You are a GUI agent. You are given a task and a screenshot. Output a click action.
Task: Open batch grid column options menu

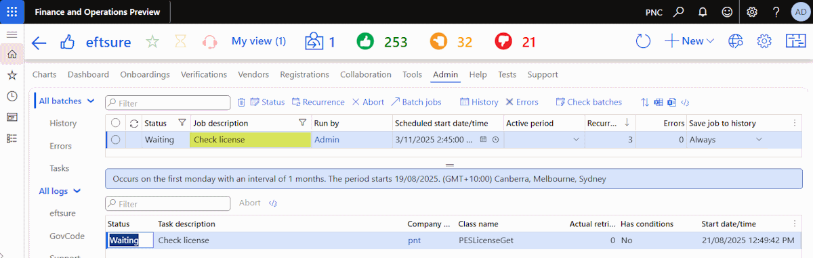click(x=795, y=123)
